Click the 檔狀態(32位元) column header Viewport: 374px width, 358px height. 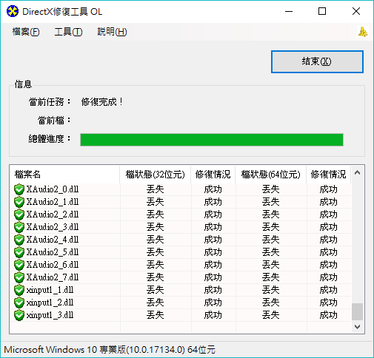coord(156,175)
